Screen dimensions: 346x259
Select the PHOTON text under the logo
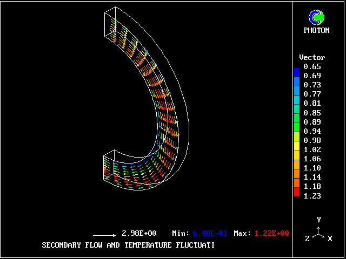pos(316,31)
